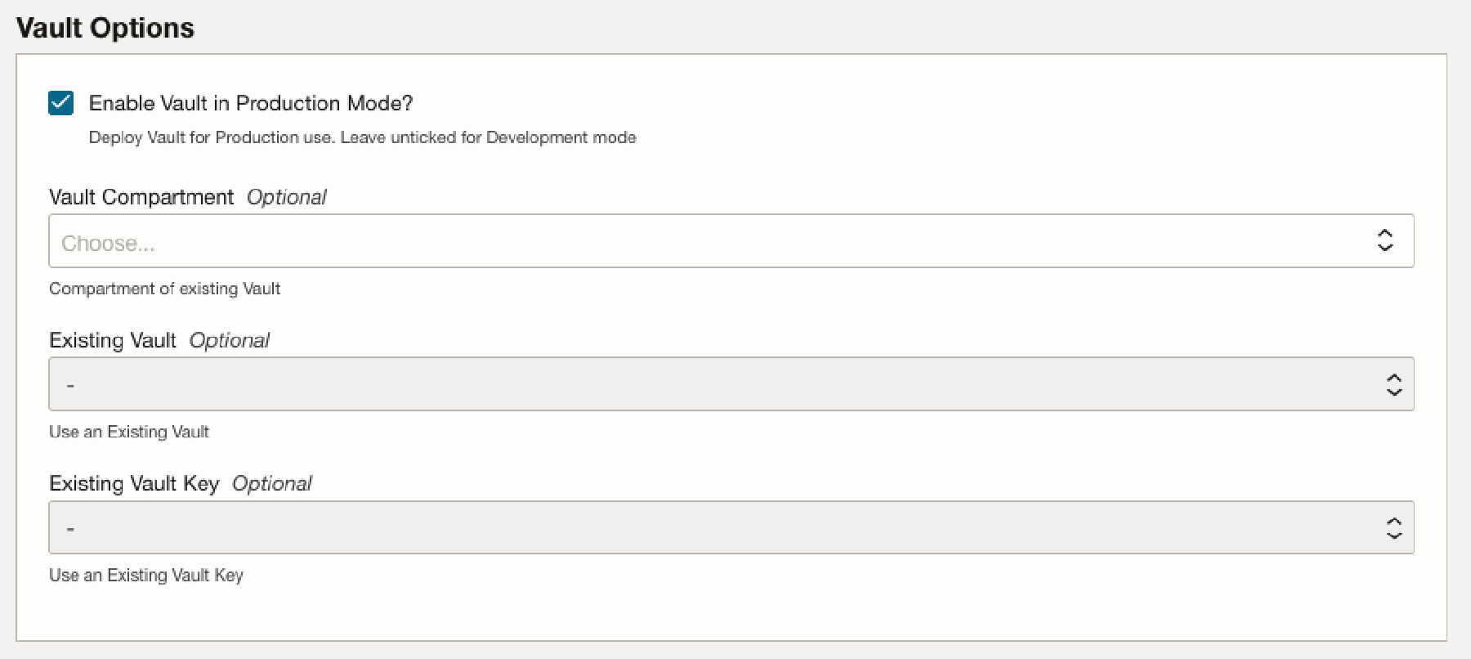The height and width of the screenshot is (659, 1471).
Task: Click the Existing Vault Key chevron arrows icon
Action: coord(1394,528)
